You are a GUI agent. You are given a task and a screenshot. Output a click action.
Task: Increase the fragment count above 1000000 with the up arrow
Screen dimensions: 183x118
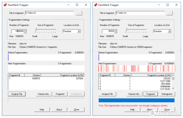tap(25, 30)
